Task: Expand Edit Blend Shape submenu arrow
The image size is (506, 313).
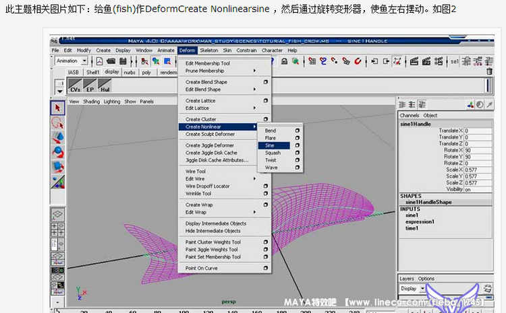Action: click(x=254, y=90)
